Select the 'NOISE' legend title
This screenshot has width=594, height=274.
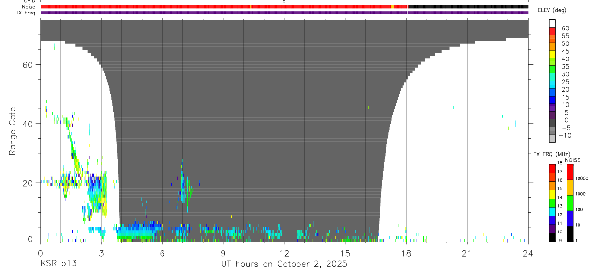573,160
